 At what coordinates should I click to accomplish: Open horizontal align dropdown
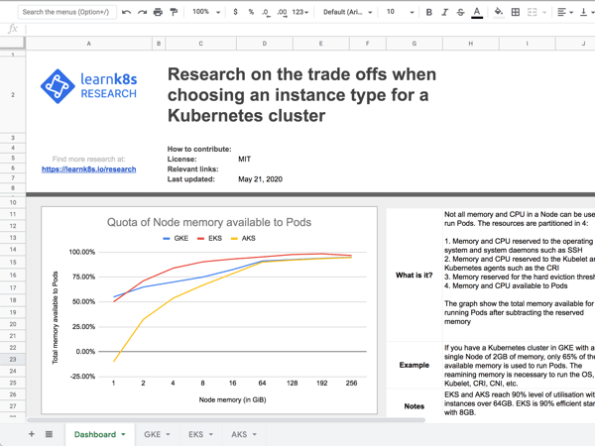565,12
